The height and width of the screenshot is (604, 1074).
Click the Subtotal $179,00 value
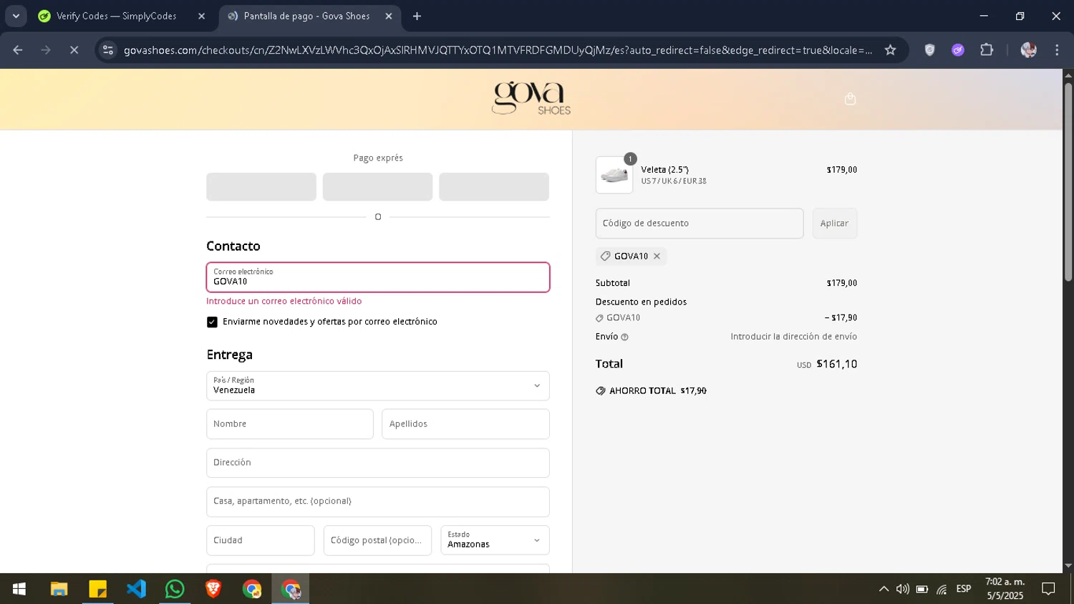click(x=842, y=283)
